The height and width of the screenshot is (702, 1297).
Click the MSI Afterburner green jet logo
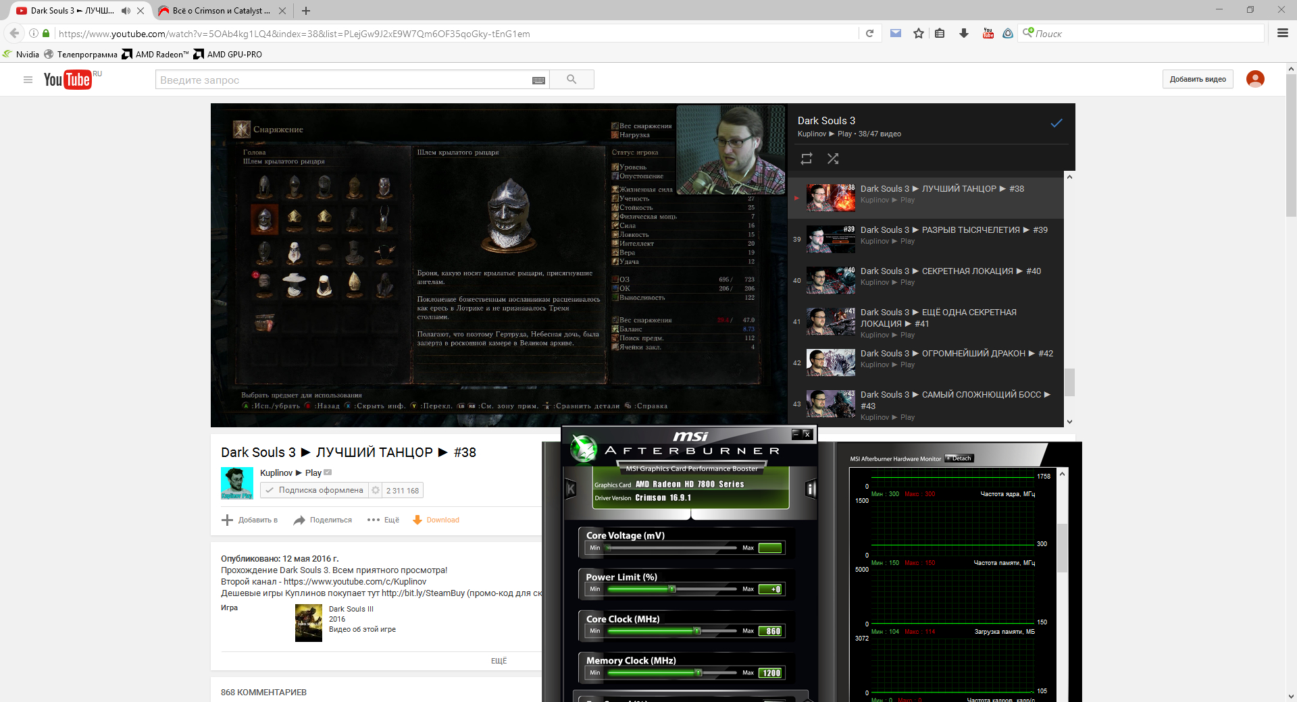(x=583, y=448)
